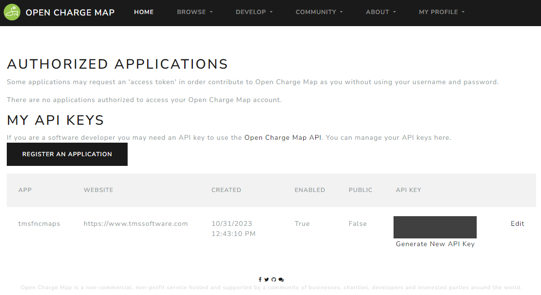
Task: Open the Twitter bird icon in the footer
Action: coord(266,280)
